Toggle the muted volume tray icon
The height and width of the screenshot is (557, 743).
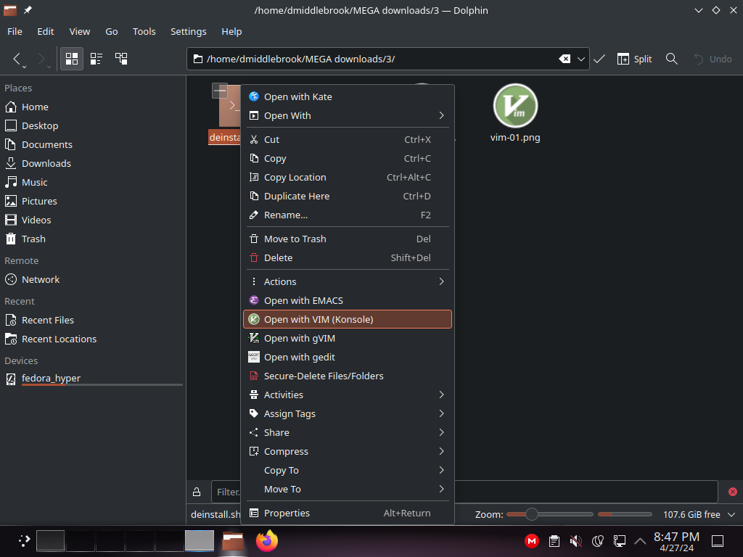tap(575, 541)
